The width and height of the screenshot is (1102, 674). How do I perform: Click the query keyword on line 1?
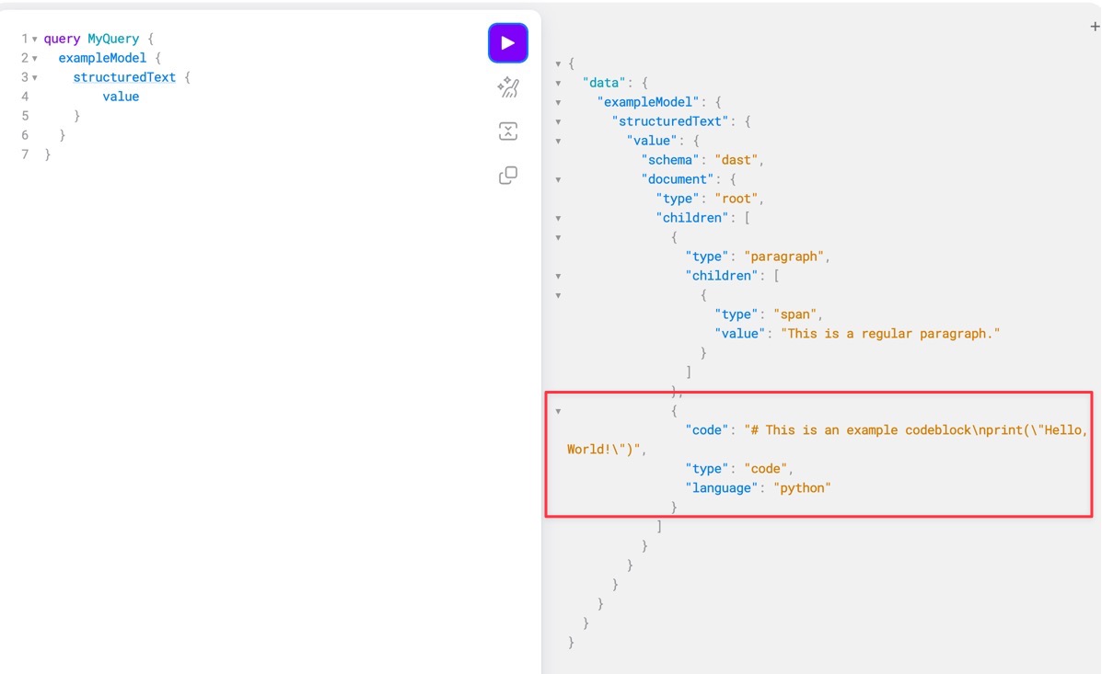tap(62, 39)
